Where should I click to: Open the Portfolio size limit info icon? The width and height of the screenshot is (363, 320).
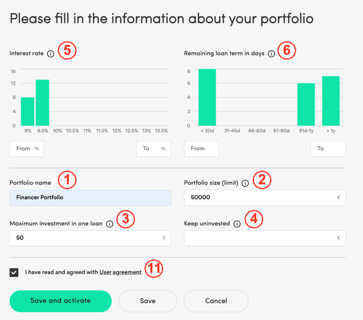click(x=245, y=183)
